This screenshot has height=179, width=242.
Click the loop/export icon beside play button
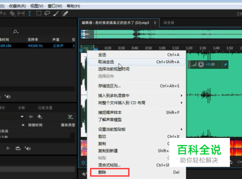[18, 148]
